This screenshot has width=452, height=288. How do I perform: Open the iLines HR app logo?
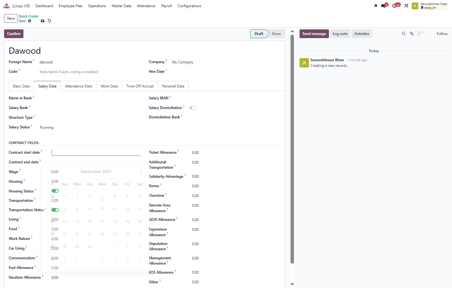[7, 6]
